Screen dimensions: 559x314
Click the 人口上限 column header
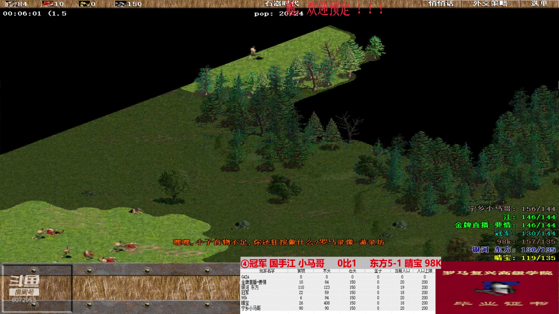click(424, 271)
